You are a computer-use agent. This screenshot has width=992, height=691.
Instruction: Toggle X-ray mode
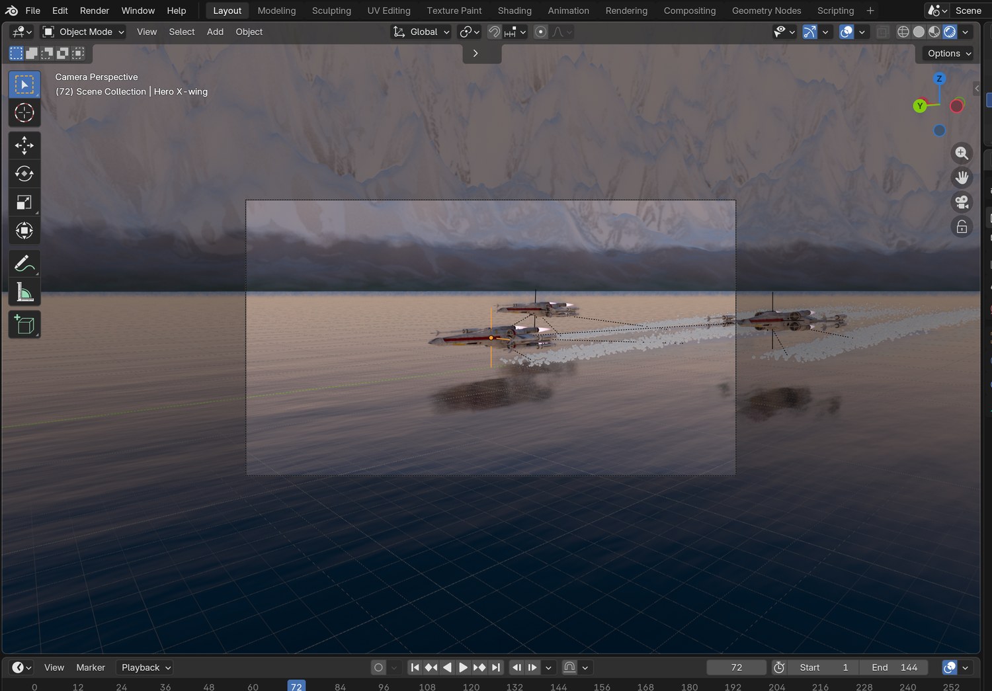[883, 32]
